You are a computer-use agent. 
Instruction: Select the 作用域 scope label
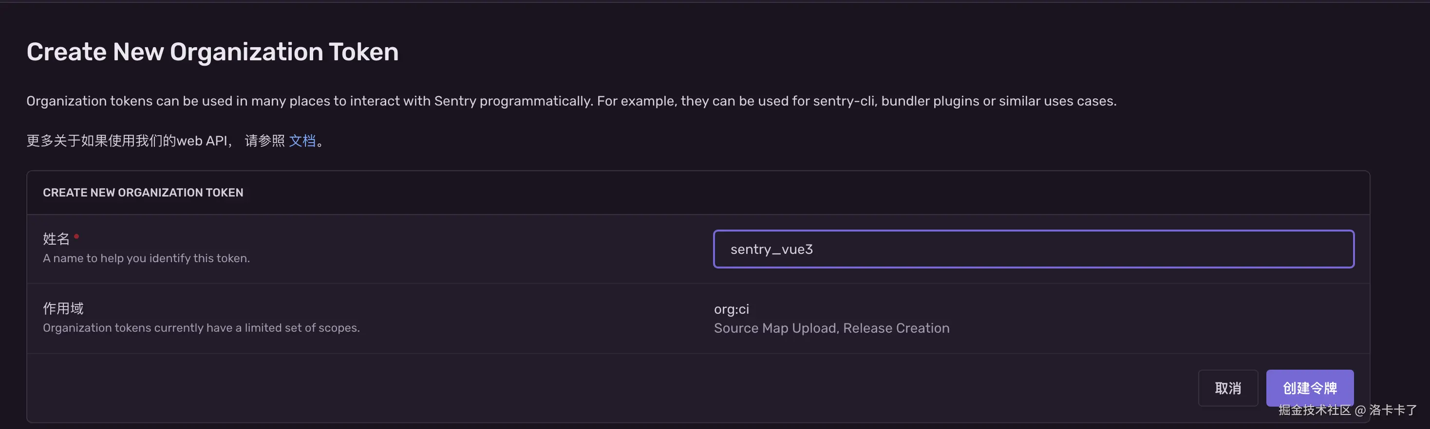click(63, 308)
